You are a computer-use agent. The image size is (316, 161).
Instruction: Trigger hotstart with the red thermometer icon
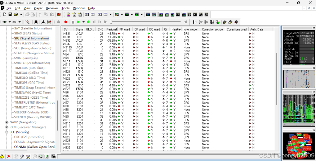click(195, 22)
